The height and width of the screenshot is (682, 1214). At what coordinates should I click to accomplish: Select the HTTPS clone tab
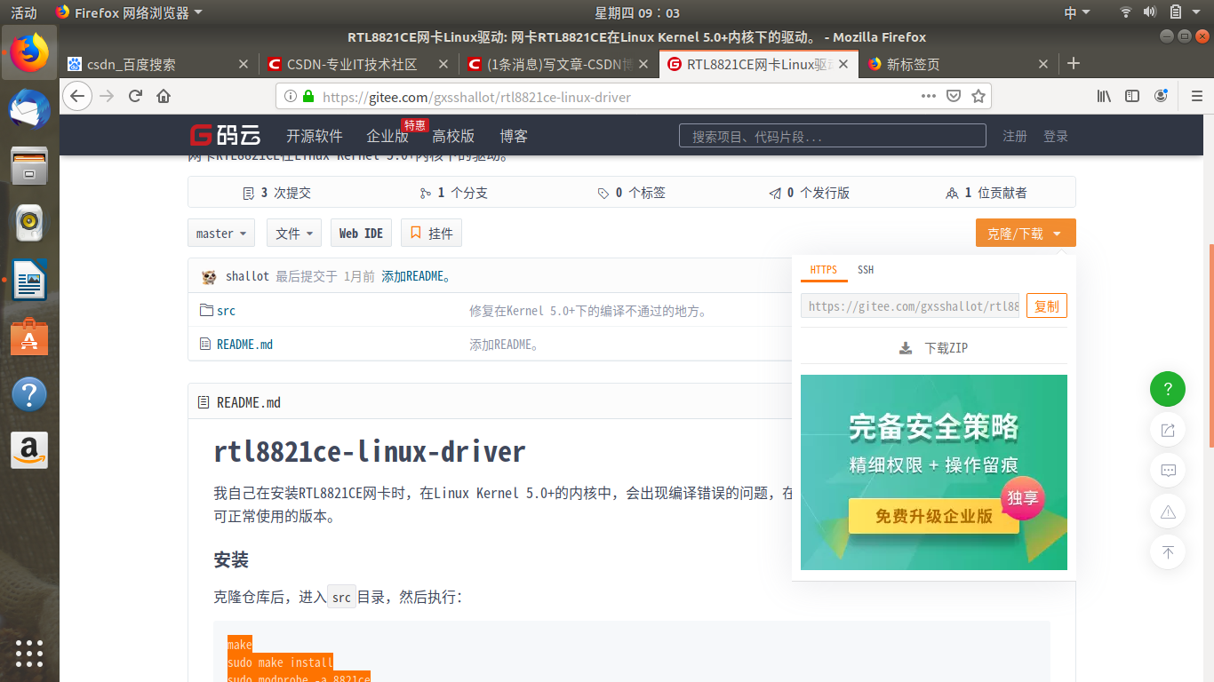pos(824,270)
